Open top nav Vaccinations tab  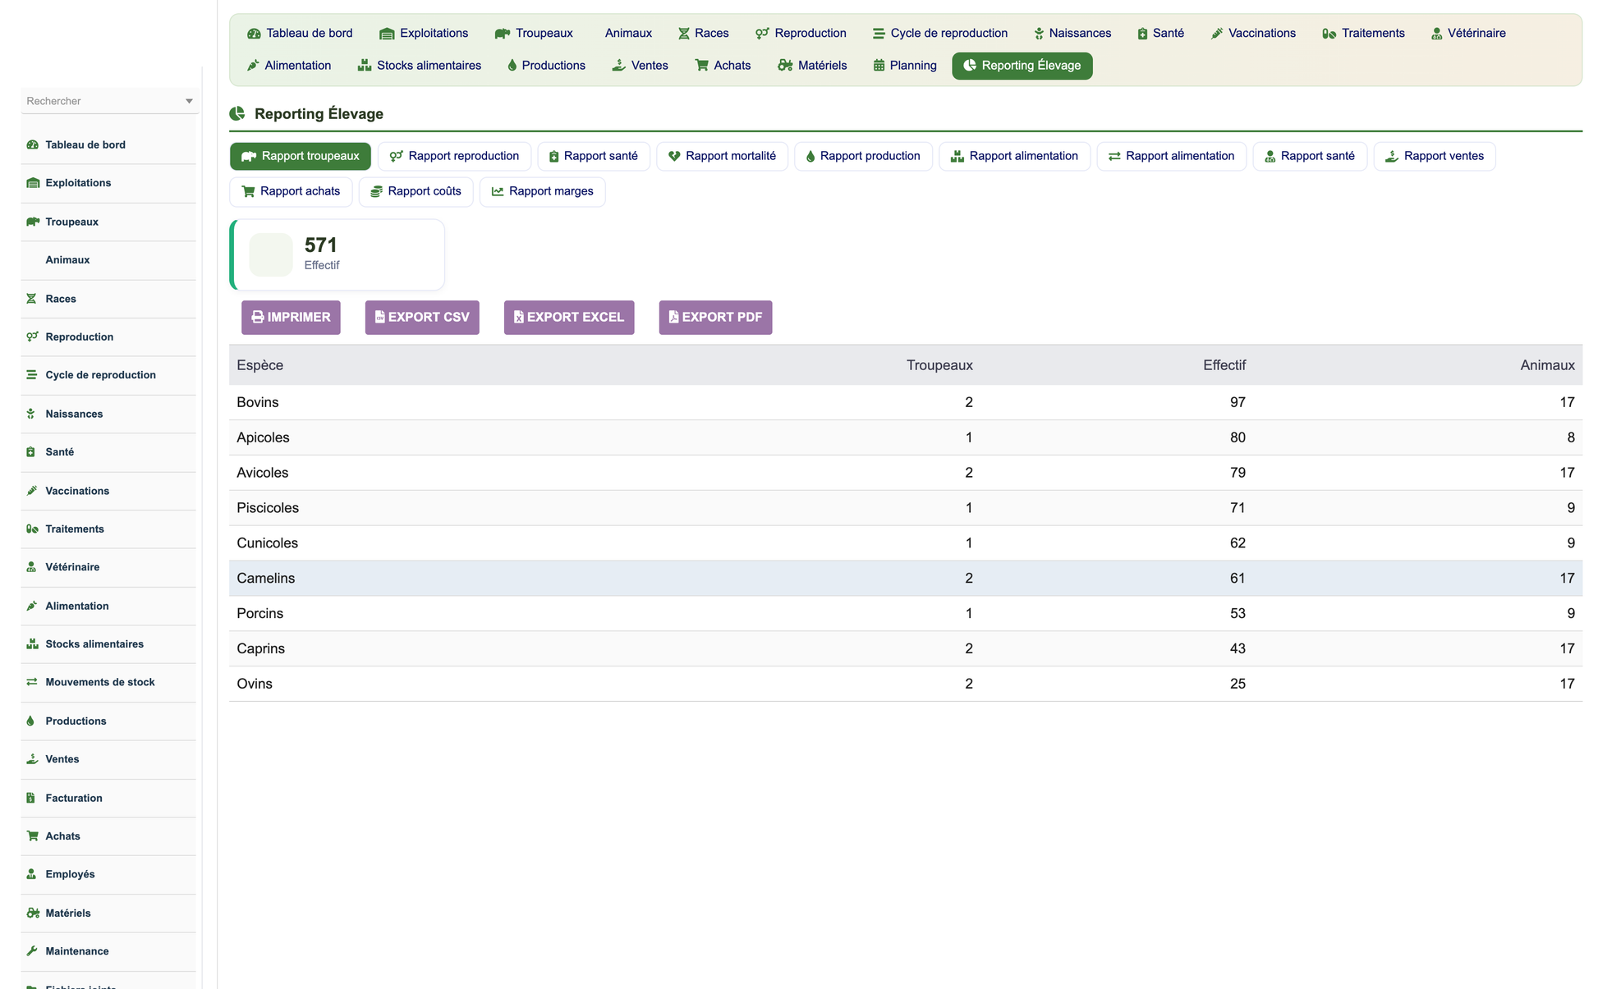click(x=1253, y=34)
